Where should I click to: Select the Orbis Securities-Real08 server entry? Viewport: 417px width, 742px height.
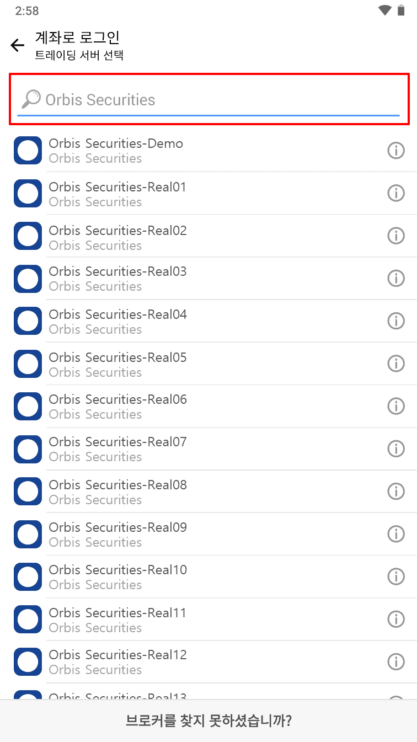point(117,492)
